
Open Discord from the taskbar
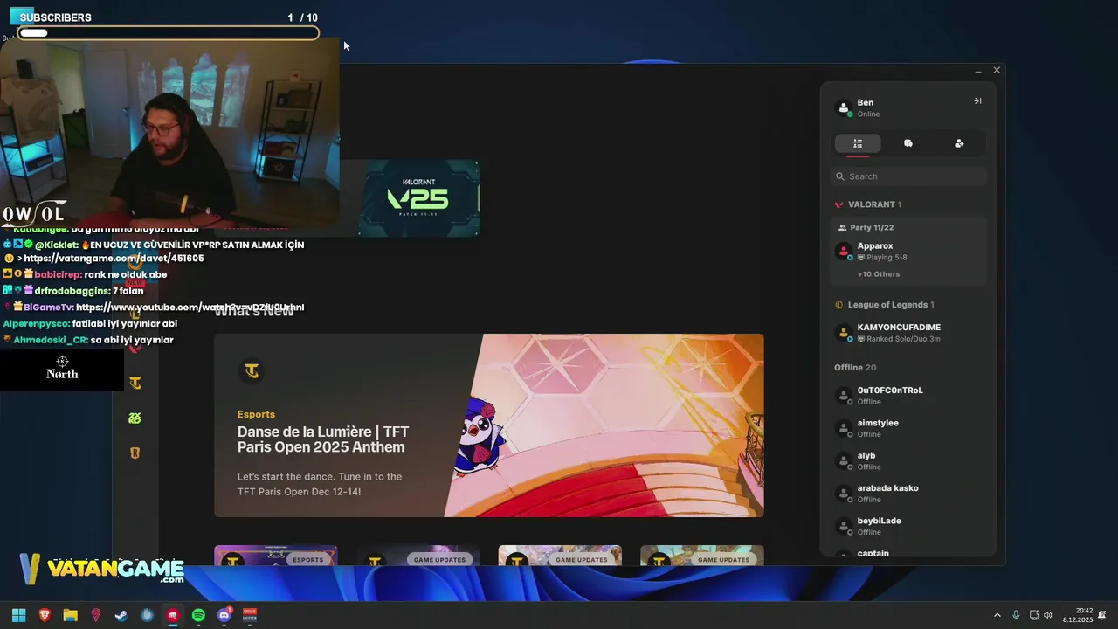(224, 615)
